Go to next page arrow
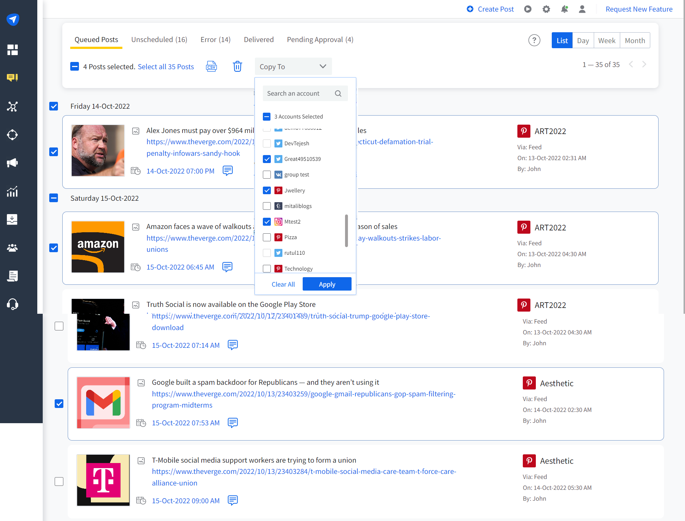 coord(644,64)
